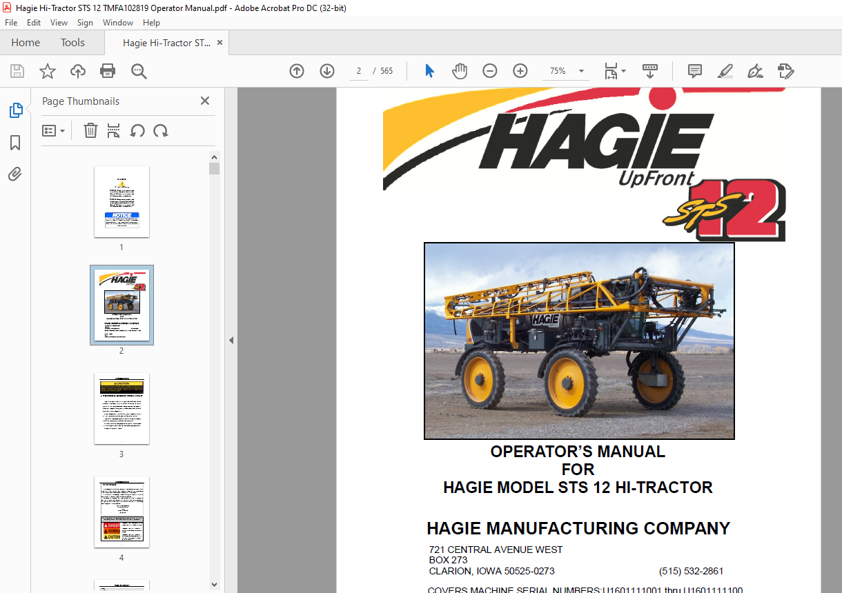Close the Page Thumbnails panel
This screenshot has height=593, width=842.
205,101
